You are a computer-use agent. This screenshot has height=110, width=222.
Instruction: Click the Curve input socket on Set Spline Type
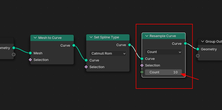pyautogui.click(x=86, y=60)
